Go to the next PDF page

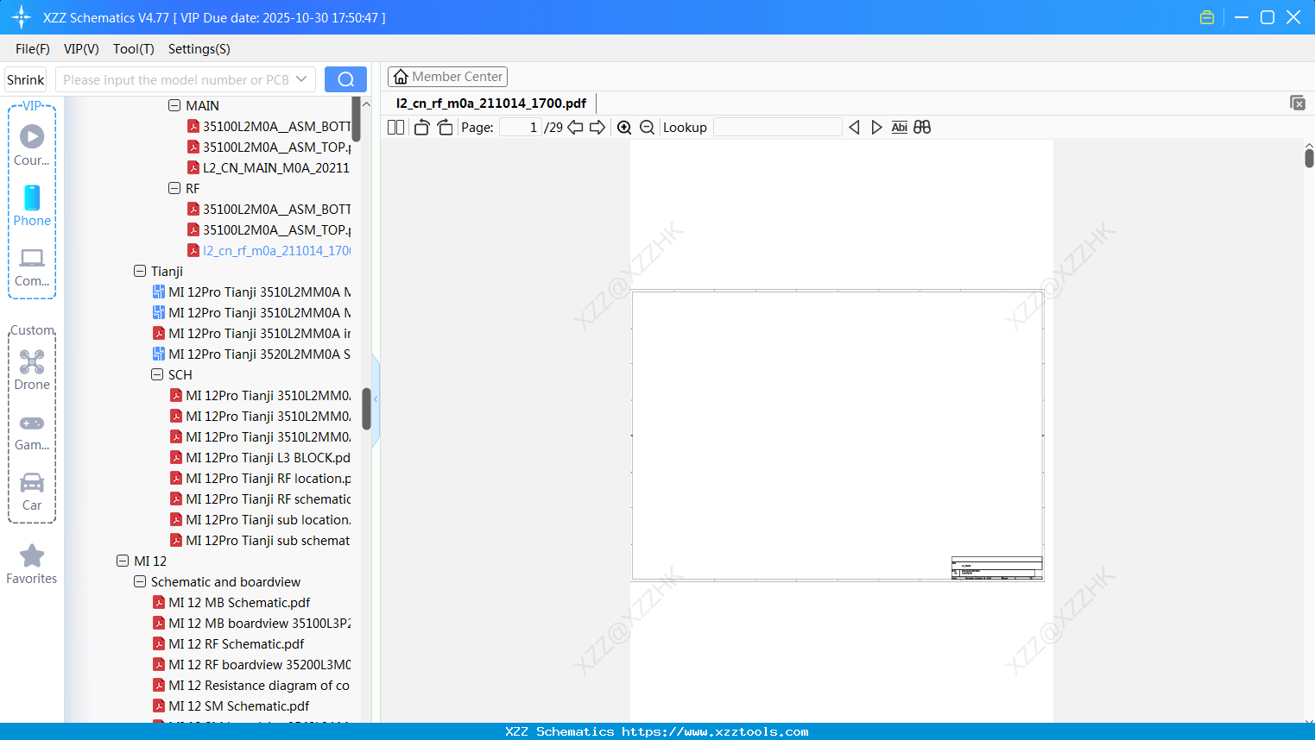coord(597,128)
